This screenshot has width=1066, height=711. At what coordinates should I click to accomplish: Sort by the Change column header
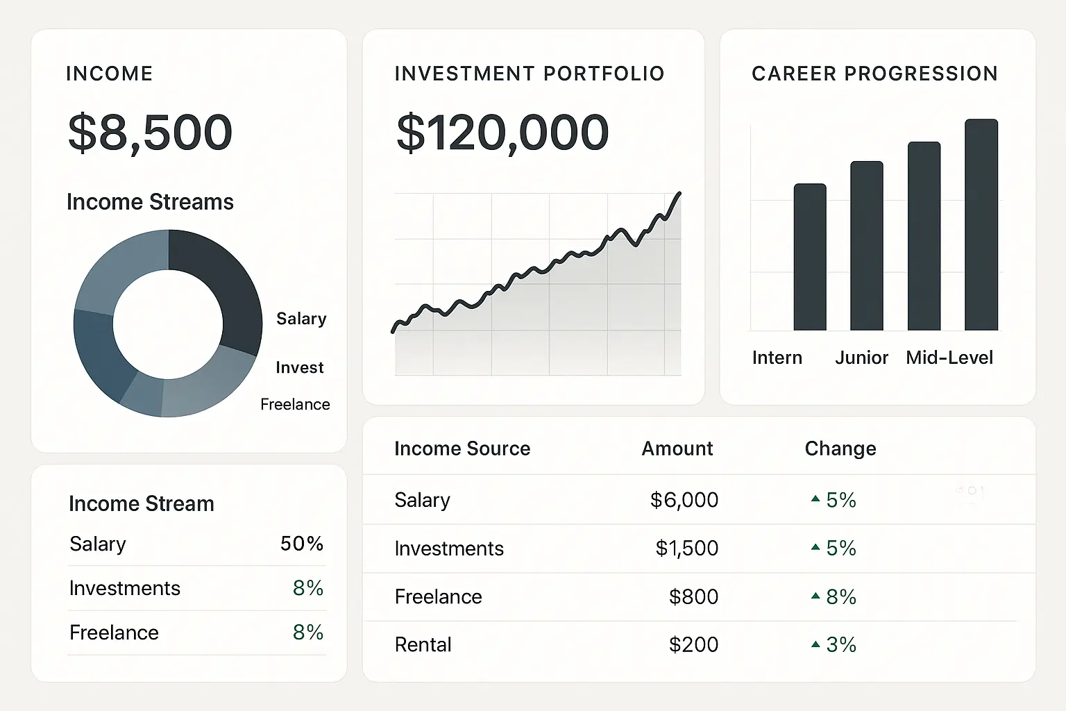pos(840,449)
